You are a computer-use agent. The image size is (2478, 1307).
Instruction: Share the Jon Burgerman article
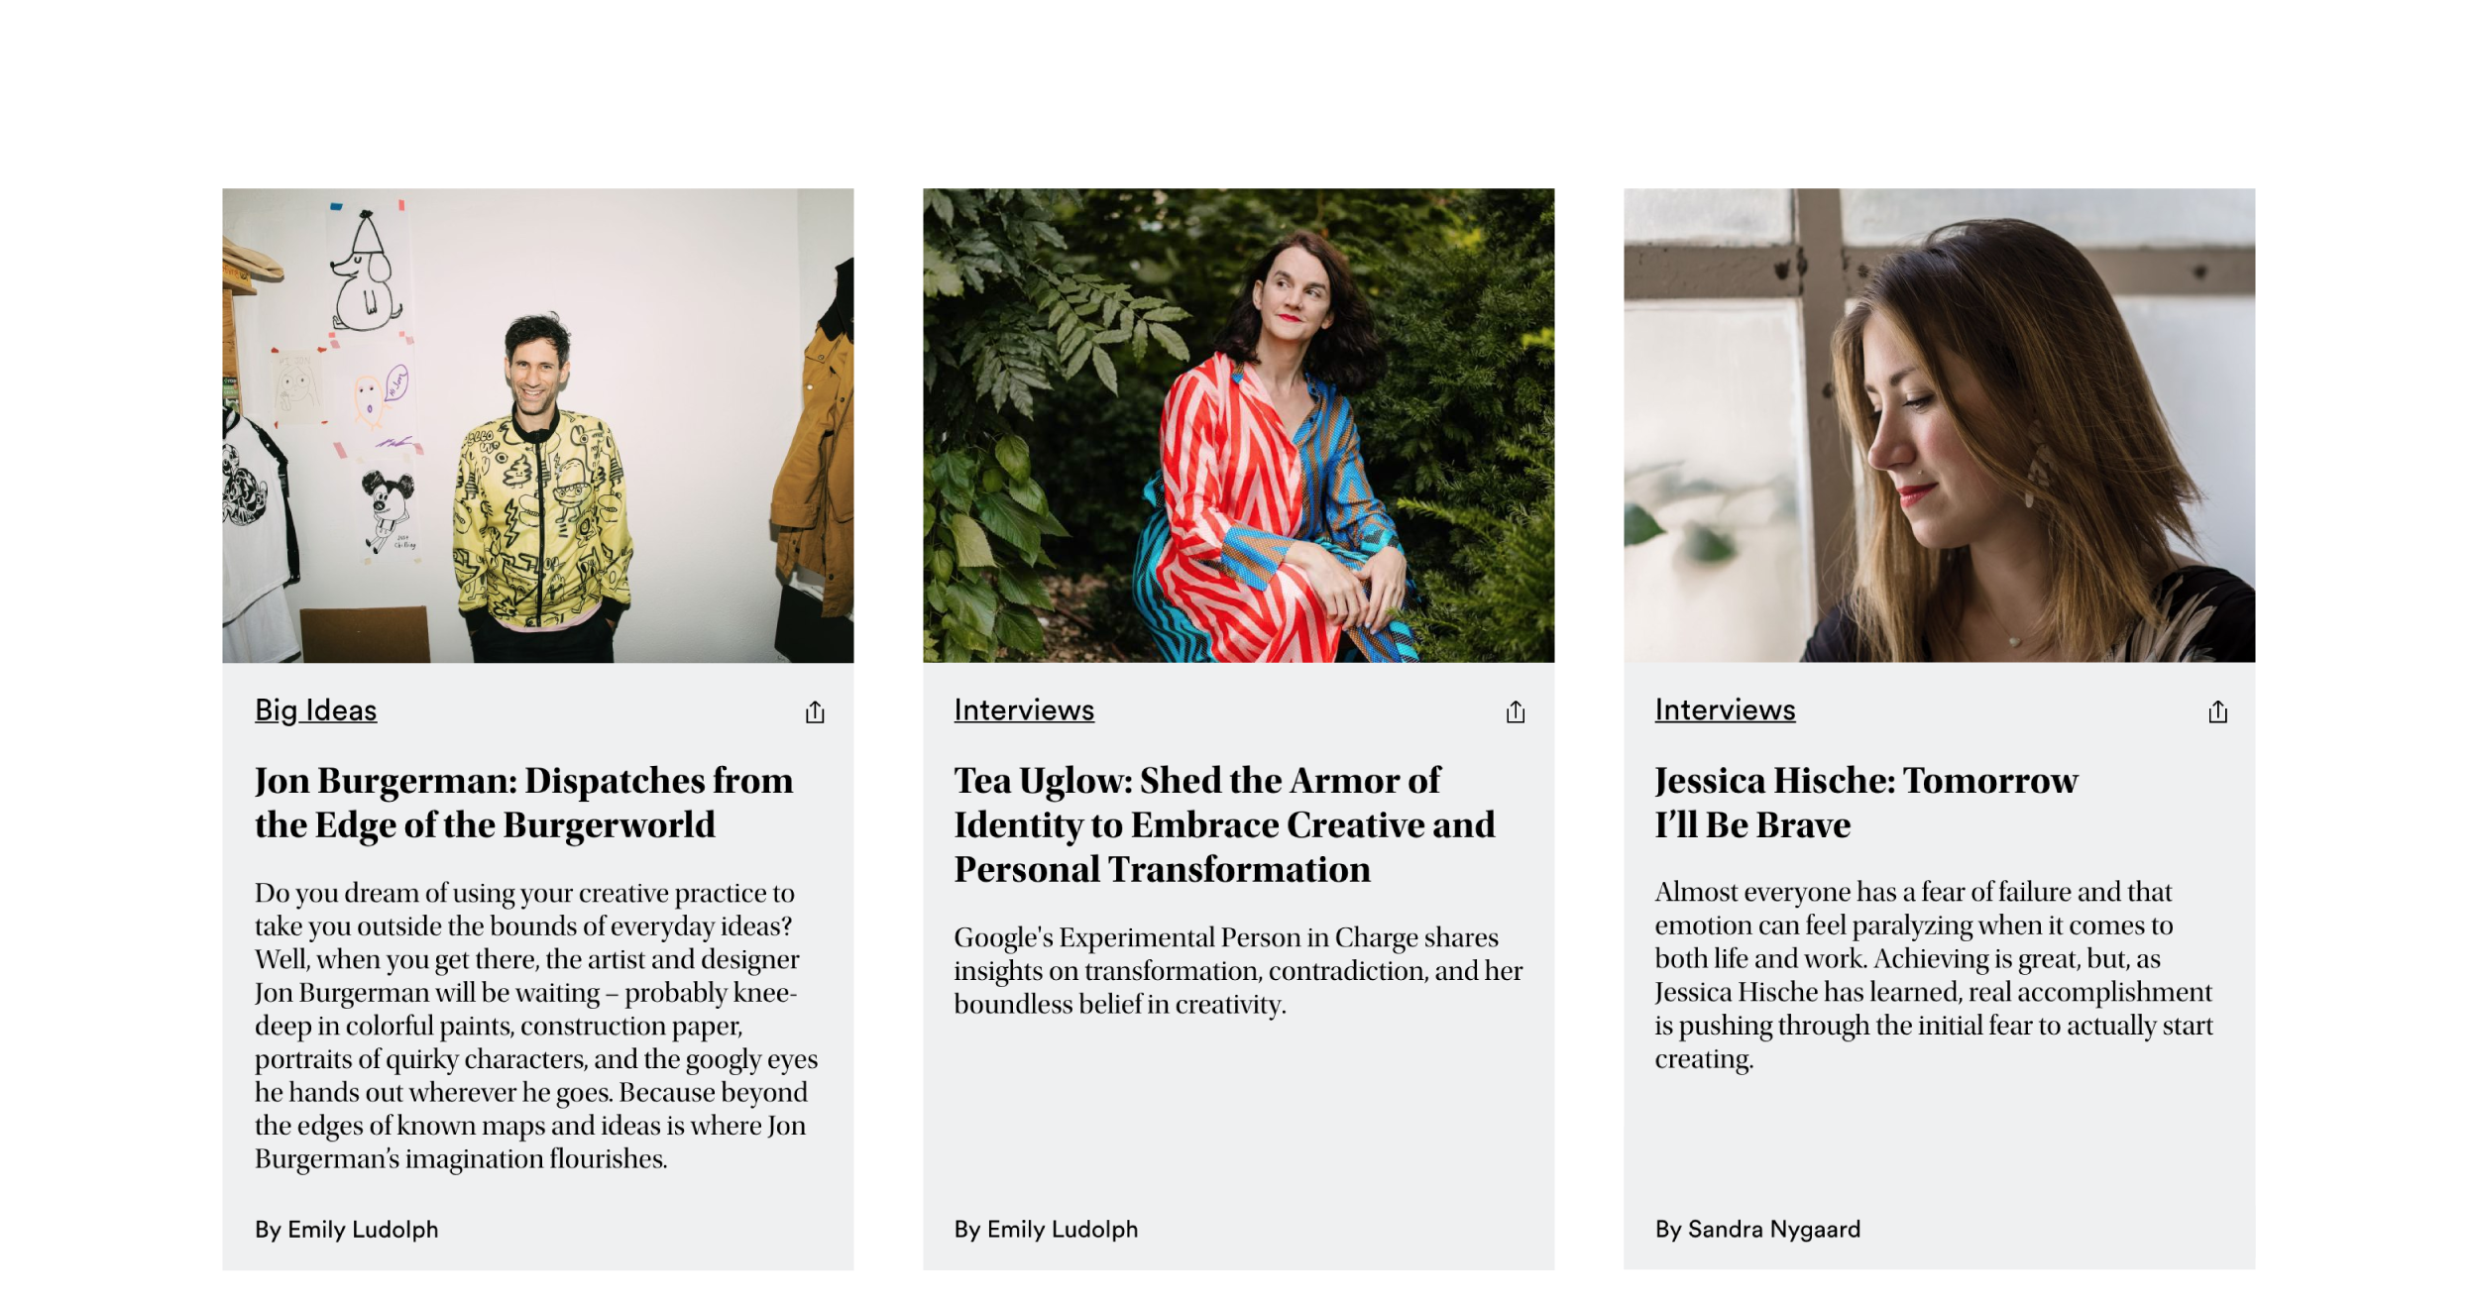815,711
